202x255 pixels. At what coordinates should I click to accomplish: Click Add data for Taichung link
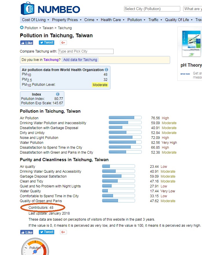(80, 60)
